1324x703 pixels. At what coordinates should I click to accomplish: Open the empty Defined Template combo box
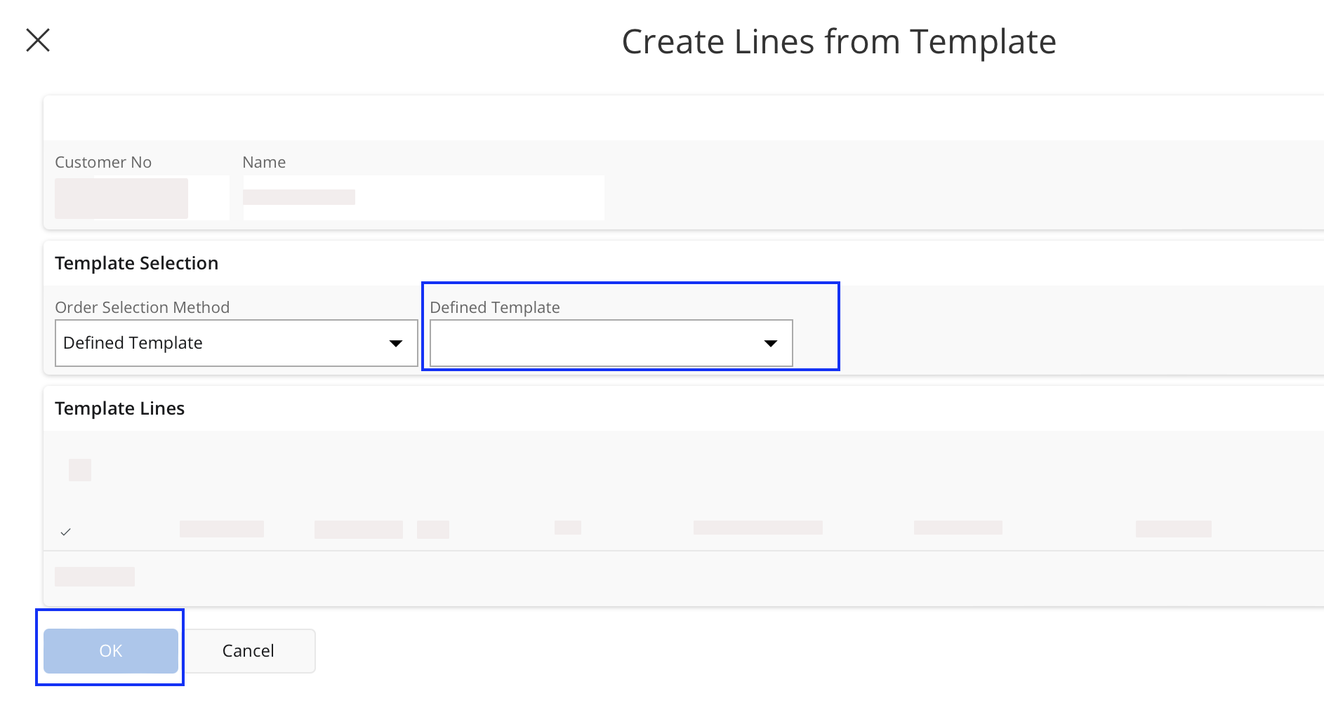(x=597, y=343)
